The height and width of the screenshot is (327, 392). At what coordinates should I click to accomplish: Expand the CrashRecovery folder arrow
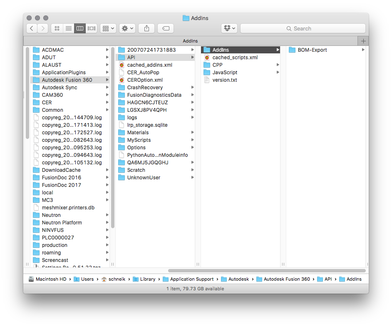click(193, 88)
